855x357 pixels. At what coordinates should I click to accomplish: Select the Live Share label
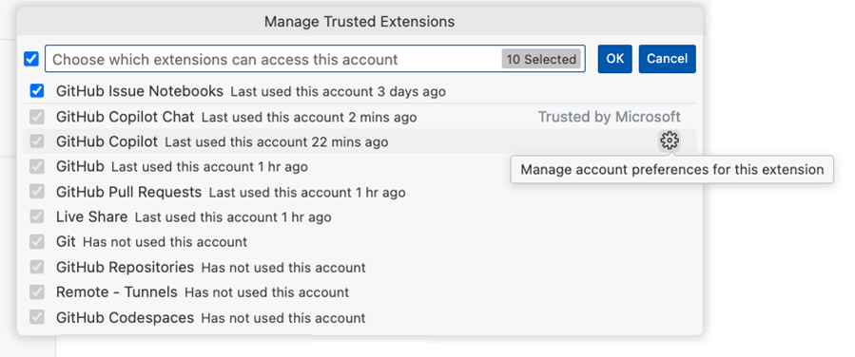(x=91, y=217)
